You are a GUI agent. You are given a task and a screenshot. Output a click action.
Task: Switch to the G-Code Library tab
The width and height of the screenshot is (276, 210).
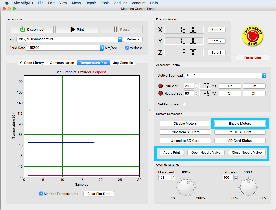tap(32, 63)
